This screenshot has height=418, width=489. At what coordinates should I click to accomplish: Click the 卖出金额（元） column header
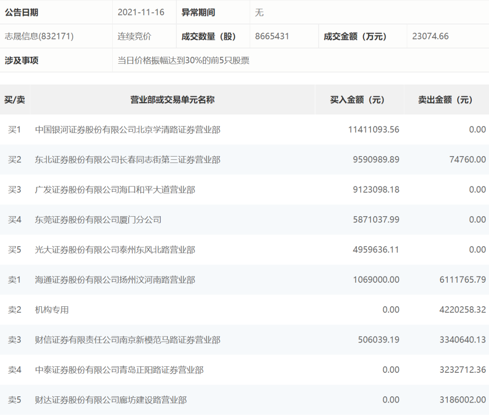pos(446,100)
